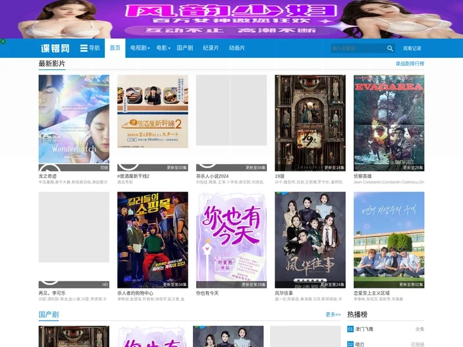Click the 更新至29集 badge on 你也有今天
Screen dimensions: 463x347
coord(253,285)
